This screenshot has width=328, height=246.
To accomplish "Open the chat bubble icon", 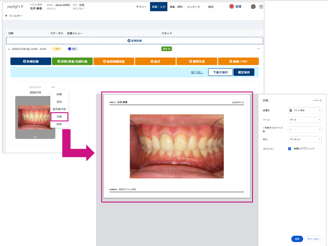I will [x=253, y=7].
